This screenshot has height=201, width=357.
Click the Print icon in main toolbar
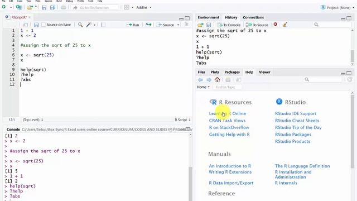(63, 7)
